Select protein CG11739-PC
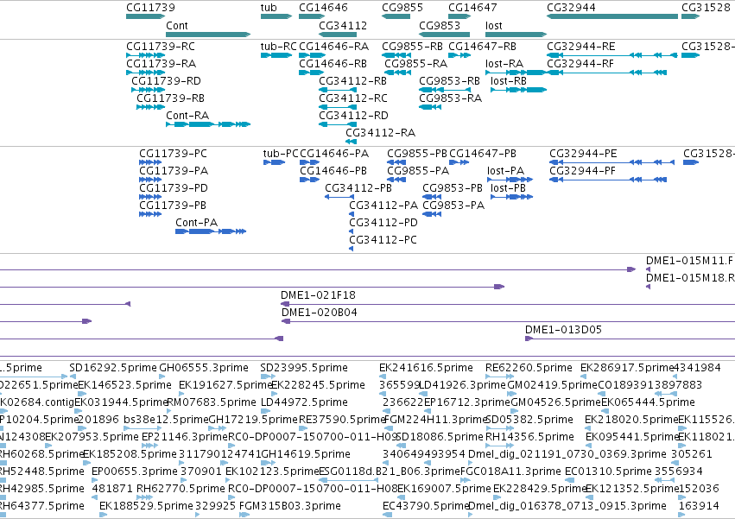The image size is (735, 519). (150, 162)
